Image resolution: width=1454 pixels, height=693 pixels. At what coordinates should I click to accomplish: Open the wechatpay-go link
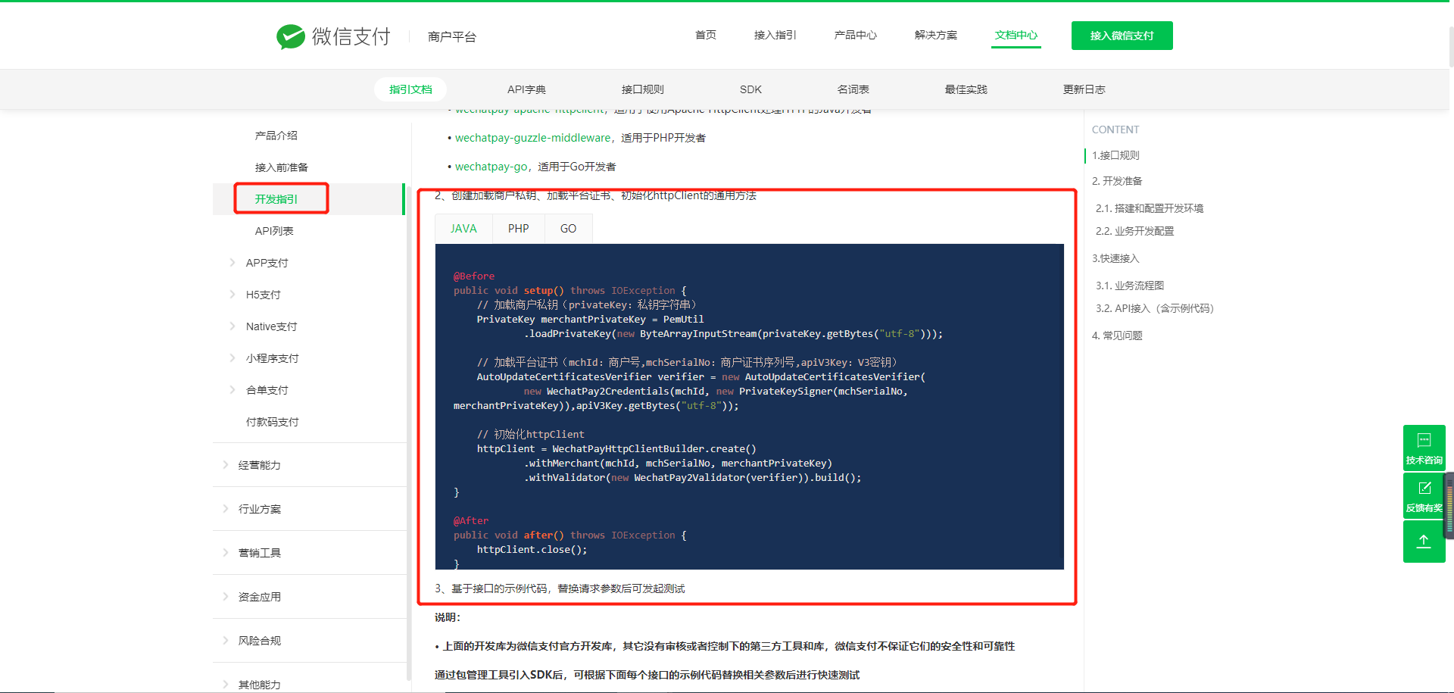(491, 167)
